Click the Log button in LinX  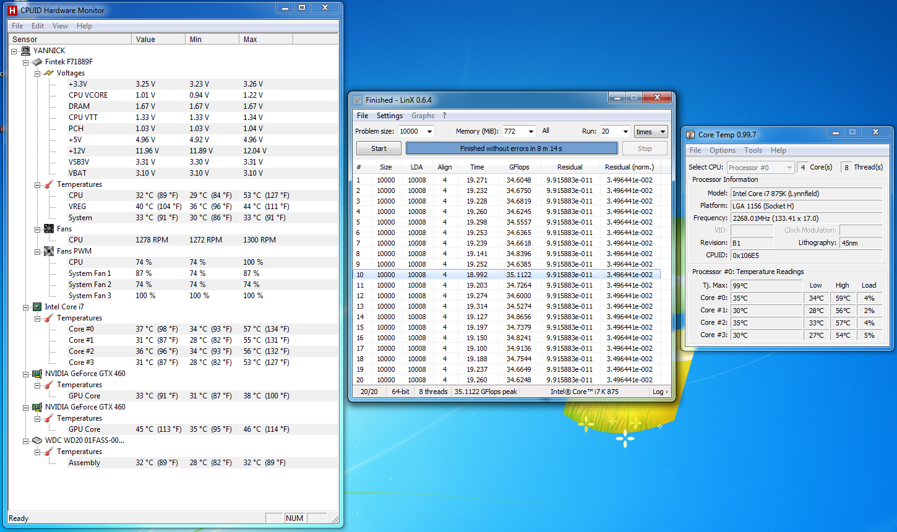[x=659, y=391]
